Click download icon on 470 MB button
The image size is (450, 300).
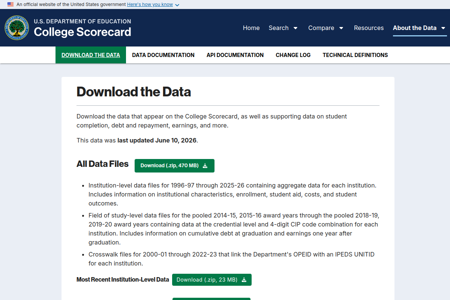pyautogui.click(x=205, y=166)
